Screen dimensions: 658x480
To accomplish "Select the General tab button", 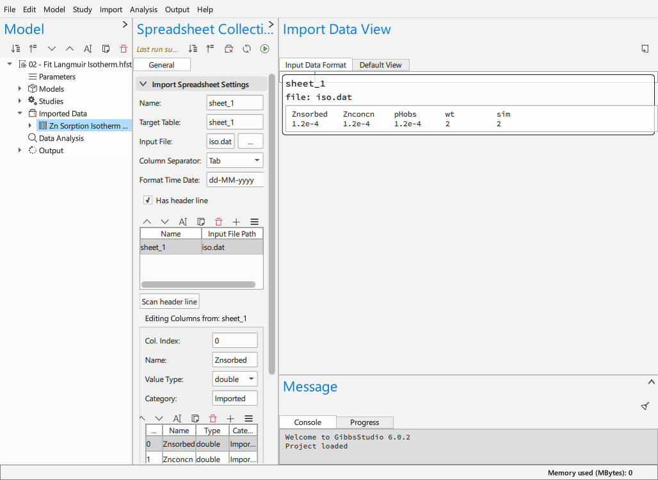I will coord(161,65).
